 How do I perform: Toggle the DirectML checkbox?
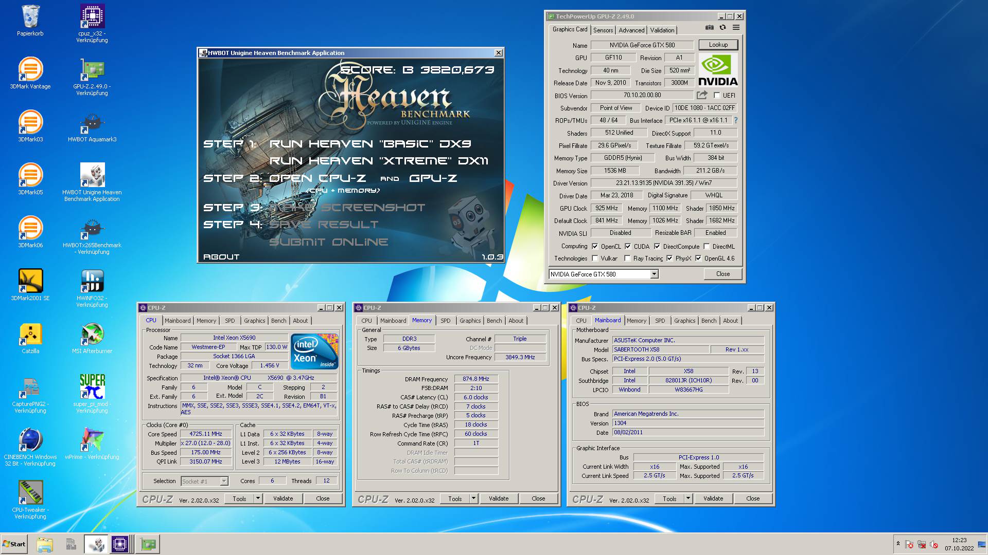coord(707,247)
